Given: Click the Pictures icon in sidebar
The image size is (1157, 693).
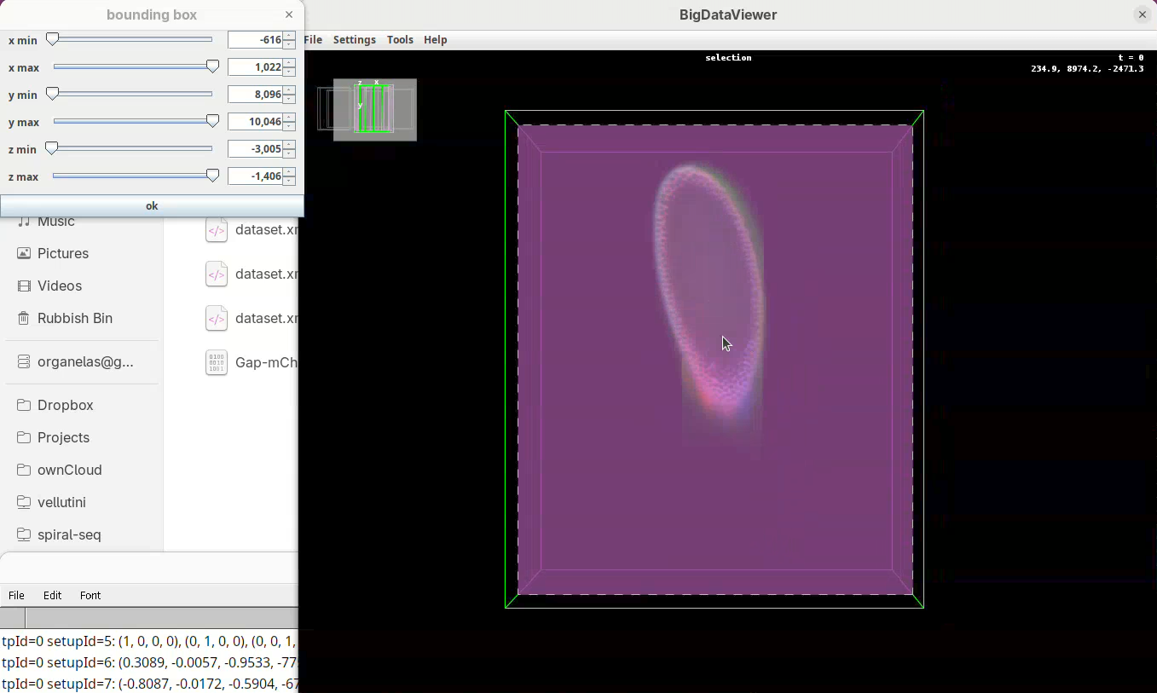Looking at the screenshot, I should click(x=24, y=253).
